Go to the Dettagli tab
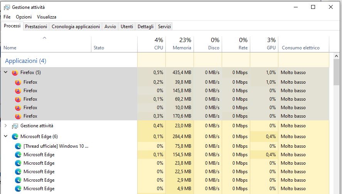Screen dimensions: 342x194 [145, 26]
